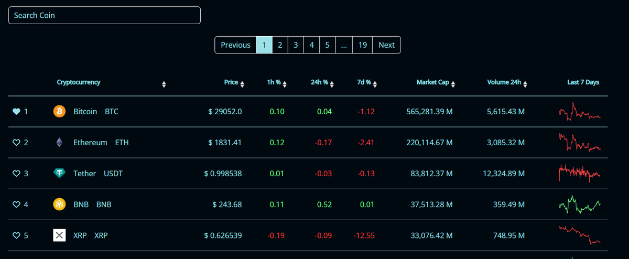The width and height of the screenshot is (629, 259).
Task: Jump to last page 19
Action: (362, 45)
